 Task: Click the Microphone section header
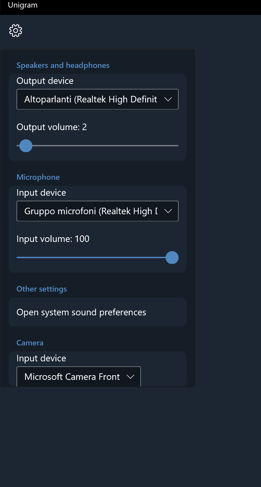38,177
